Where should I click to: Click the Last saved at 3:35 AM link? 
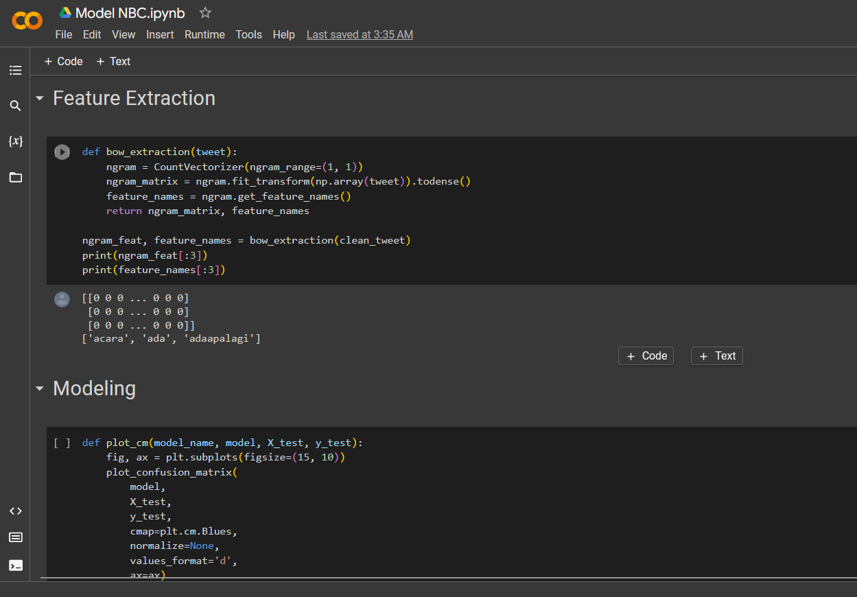[x=360, y=34]
